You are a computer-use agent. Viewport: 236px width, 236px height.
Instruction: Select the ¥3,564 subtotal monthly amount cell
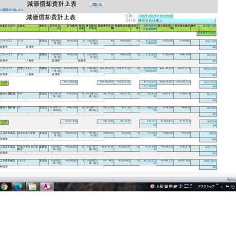point(208,122)
